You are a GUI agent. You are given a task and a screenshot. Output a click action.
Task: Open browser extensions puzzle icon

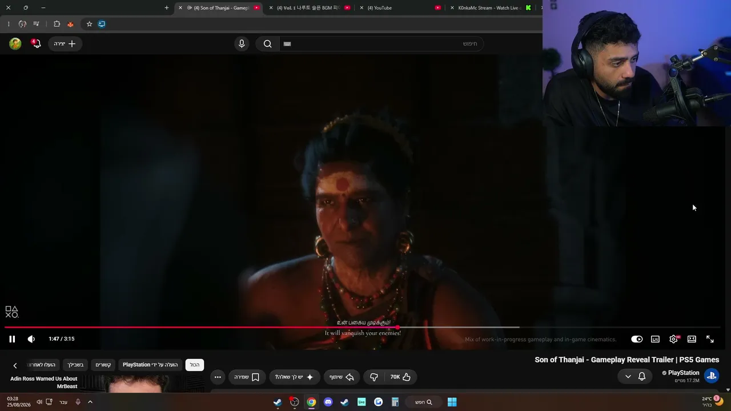57,24
